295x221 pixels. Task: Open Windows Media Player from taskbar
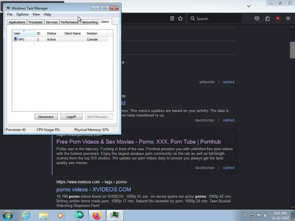(61, 215)
